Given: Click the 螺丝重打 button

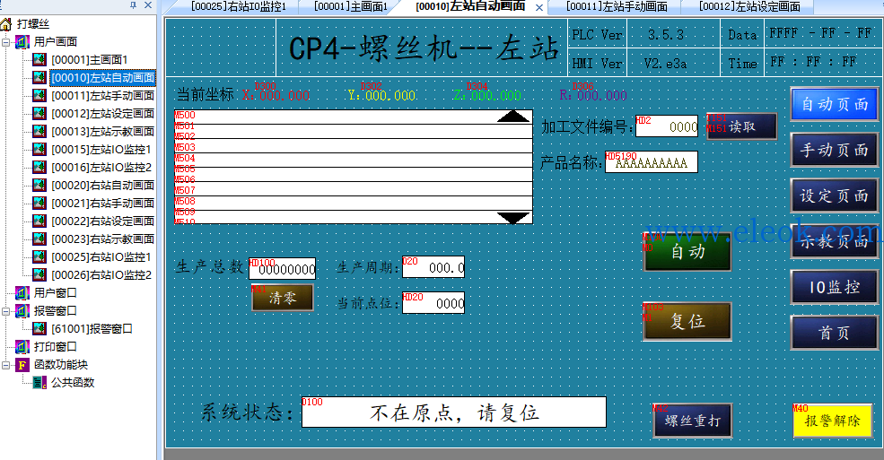Looking at the screenshot, I should (693, 421).
